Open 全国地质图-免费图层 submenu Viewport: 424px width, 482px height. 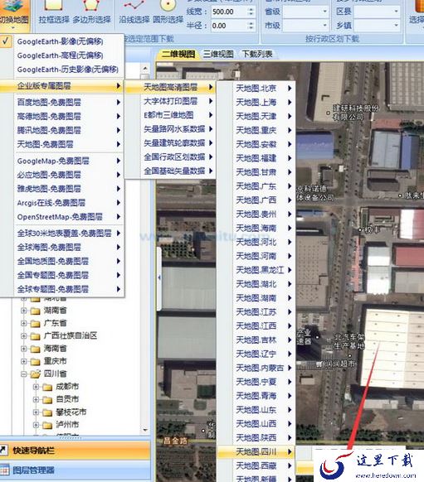62,261
